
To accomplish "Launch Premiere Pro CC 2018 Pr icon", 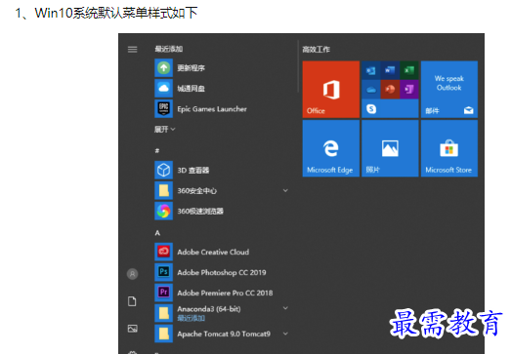I will pyautogui.click(x=163, y=293).
